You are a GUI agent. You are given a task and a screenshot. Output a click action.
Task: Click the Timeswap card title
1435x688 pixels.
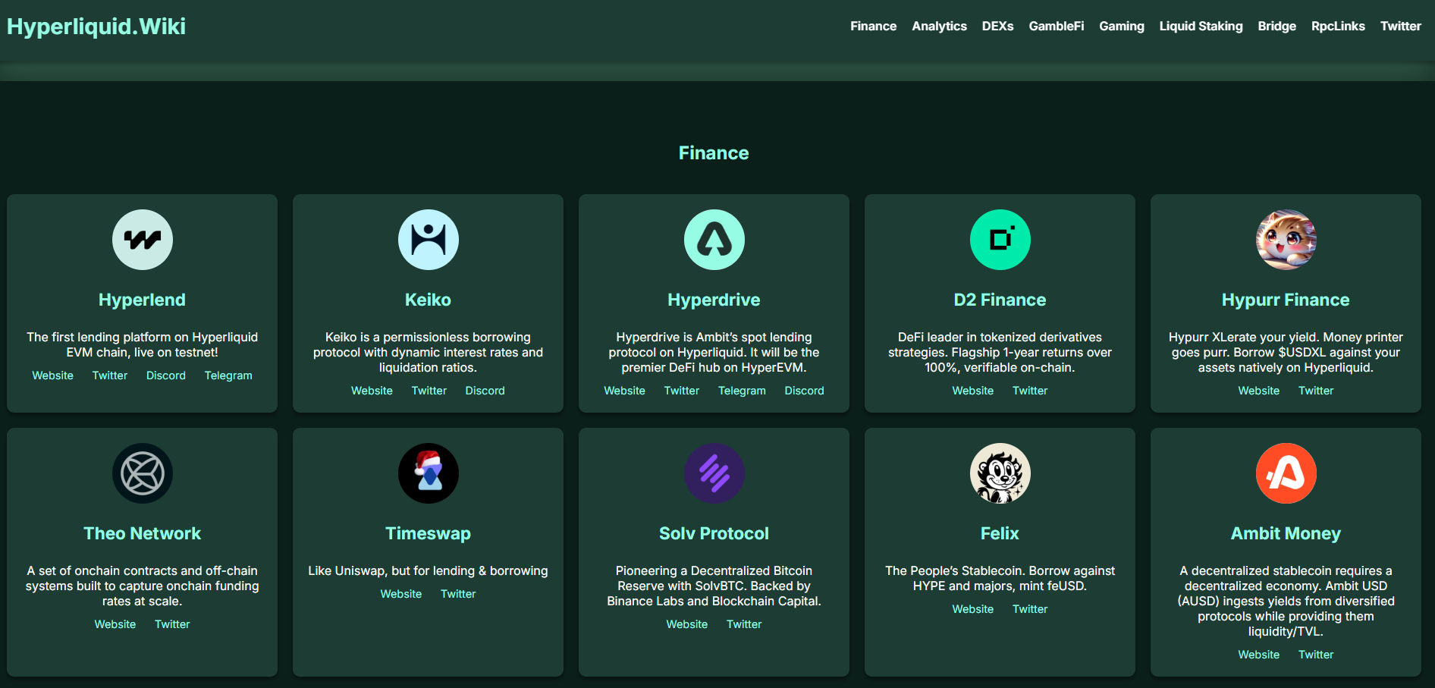pos(428,533)
